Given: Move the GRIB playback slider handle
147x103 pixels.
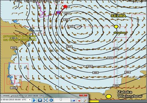Looking at the screenshot, I should pyautogui.click(x=61, y=100).
